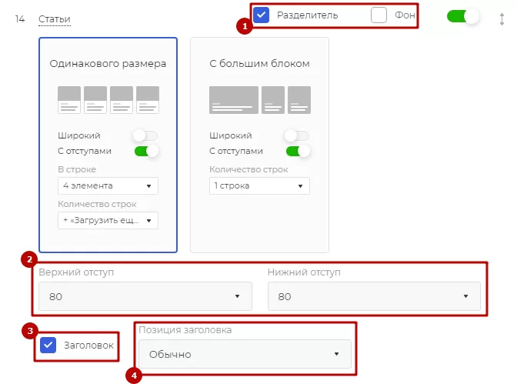Click the red numbered marker 2
Image resolution: width=517 pixels, height=384 pixels.
[x=29, y=259]
